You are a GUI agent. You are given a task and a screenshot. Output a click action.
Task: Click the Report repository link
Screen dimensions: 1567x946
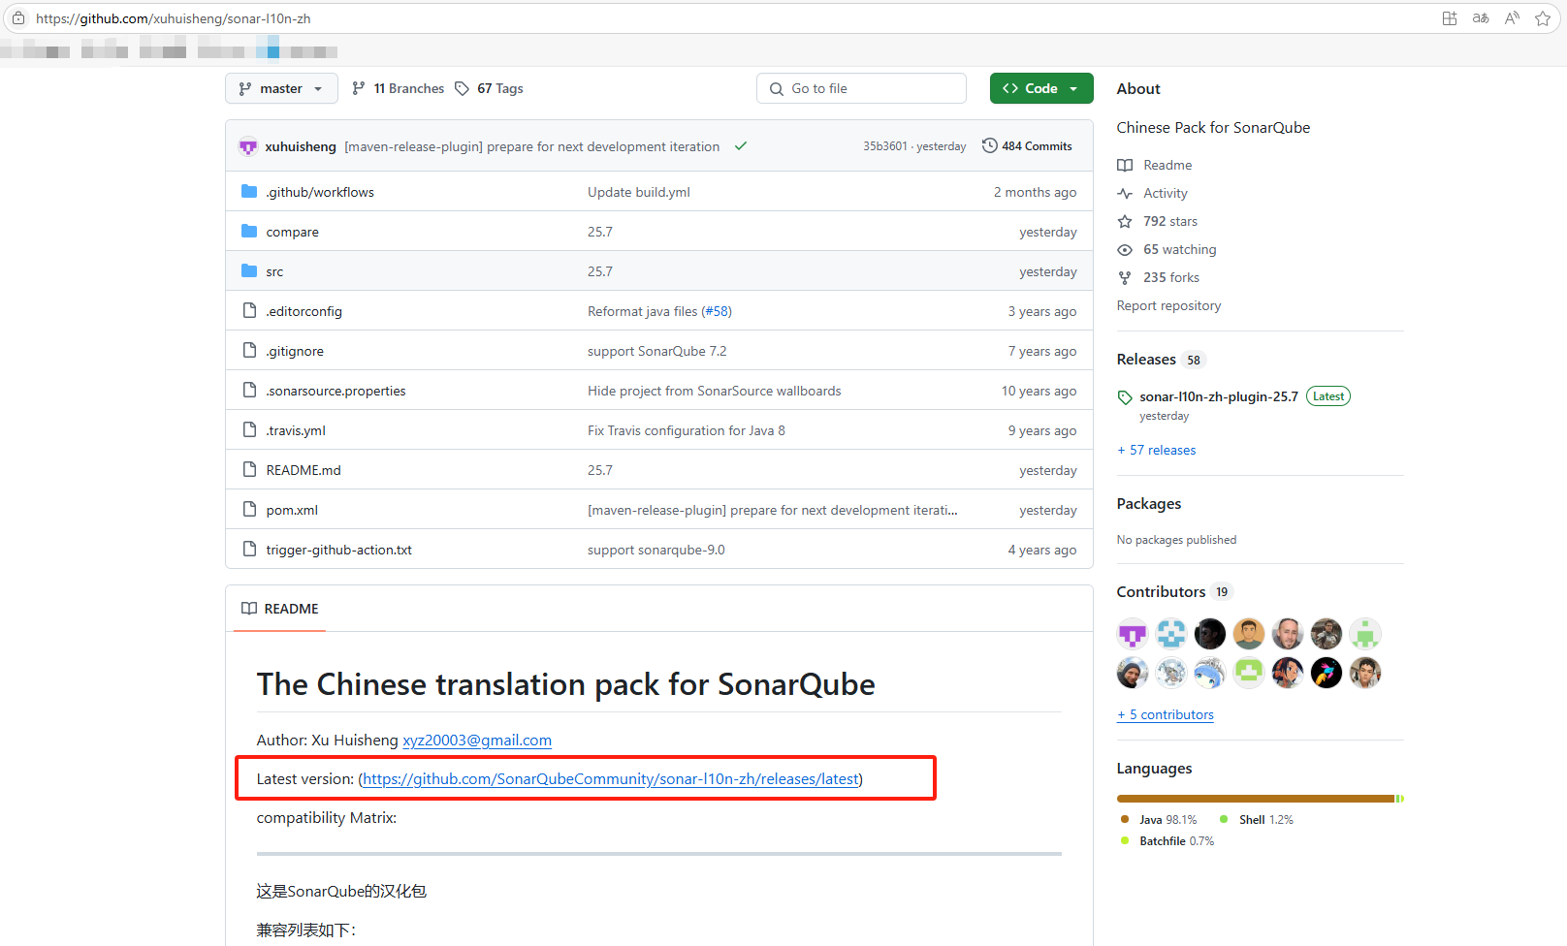pyautogui.click(x=1168, y=305)
